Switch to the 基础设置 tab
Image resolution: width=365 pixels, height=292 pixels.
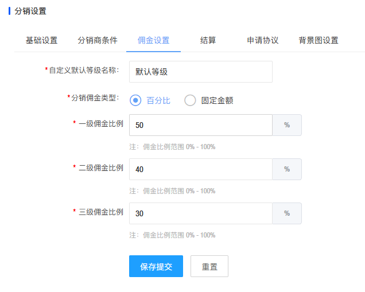[42, 40]
